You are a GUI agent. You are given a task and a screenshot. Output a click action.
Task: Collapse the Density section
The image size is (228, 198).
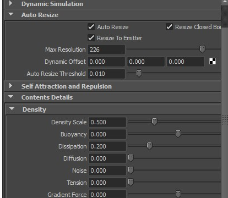point(12,109)
